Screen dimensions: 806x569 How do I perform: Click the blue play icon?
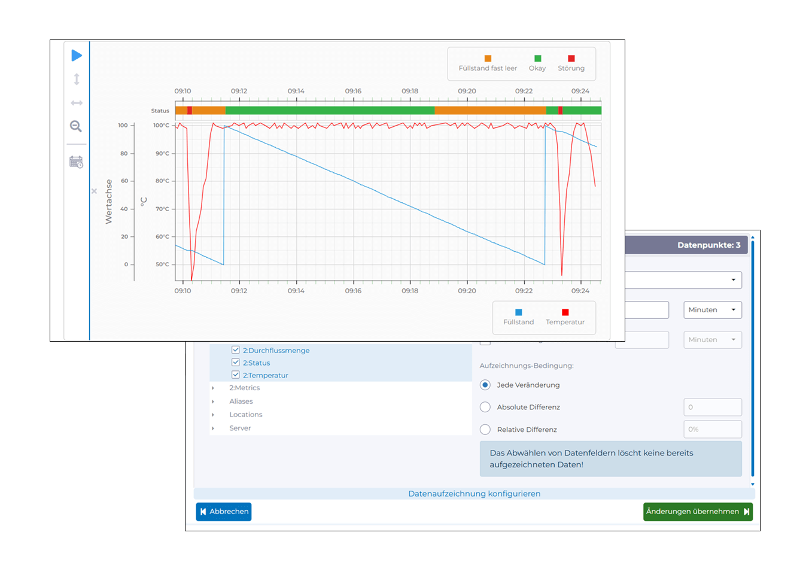[77, 56]
